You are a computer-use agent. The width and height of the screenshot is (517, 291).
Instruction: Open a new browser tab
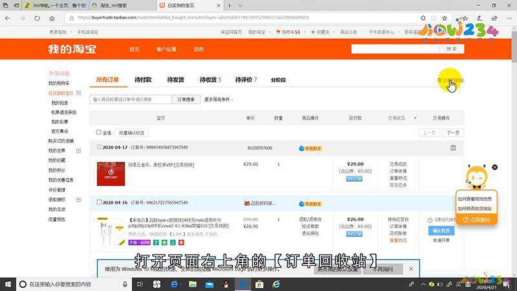[x=229, y=6]
